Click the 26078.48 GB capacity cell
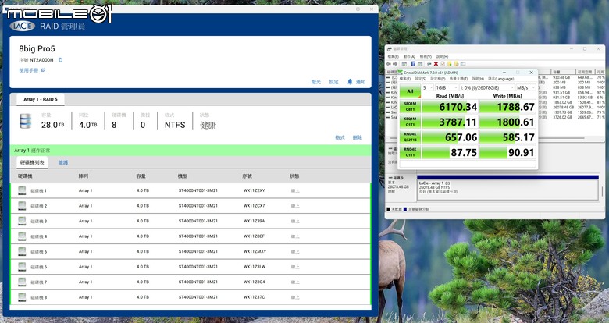 point(562,107)
